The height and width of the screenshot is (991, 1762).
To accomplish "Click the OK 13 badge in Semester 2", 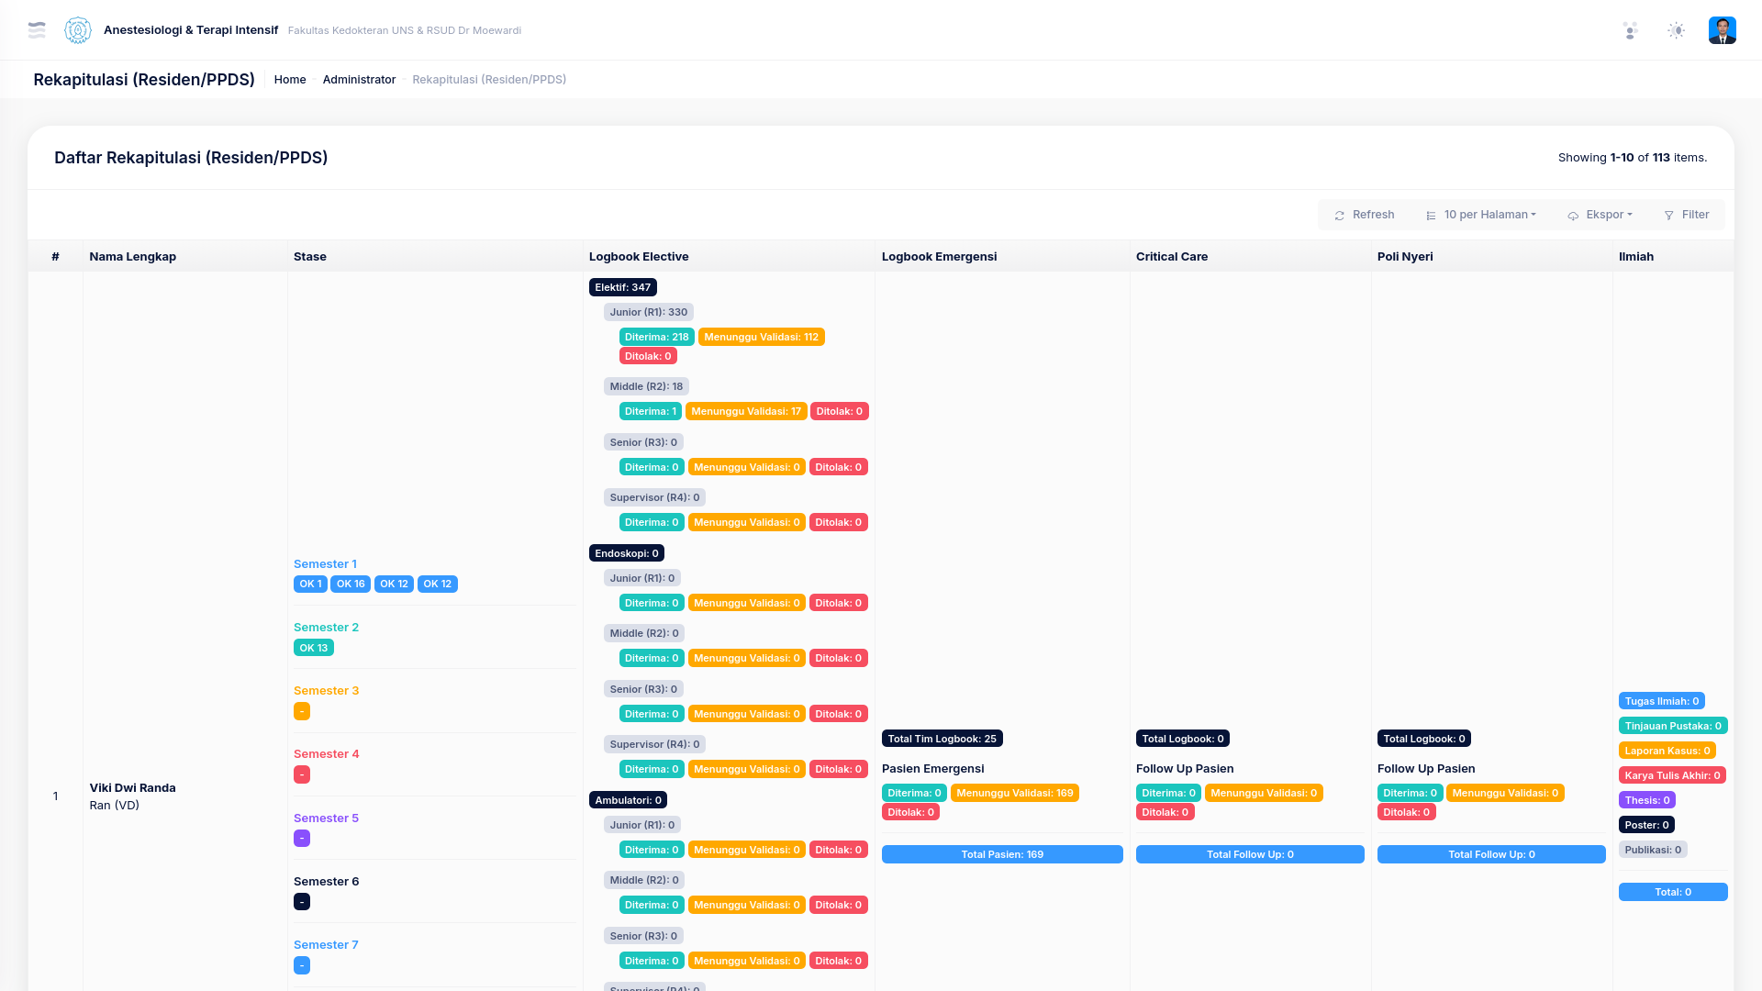I will click(x=314, y=648).
